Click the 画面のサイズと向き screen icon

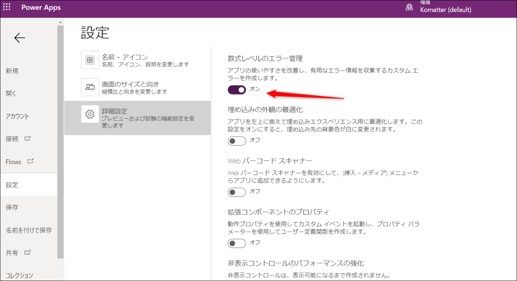pos(90,87)
